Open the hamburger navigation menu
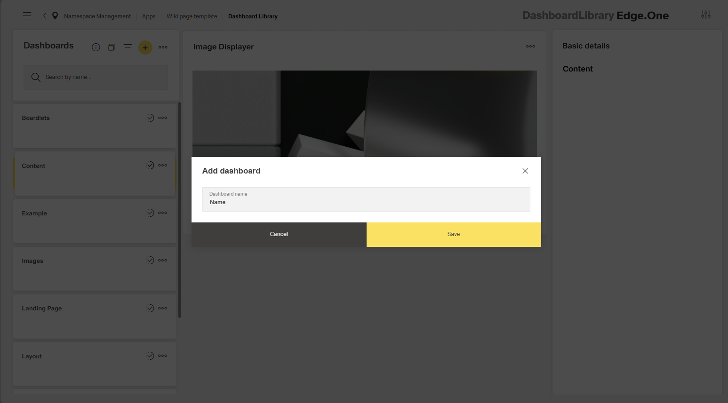728x403 pixels. pyautogui.click(x=27, y=16)
